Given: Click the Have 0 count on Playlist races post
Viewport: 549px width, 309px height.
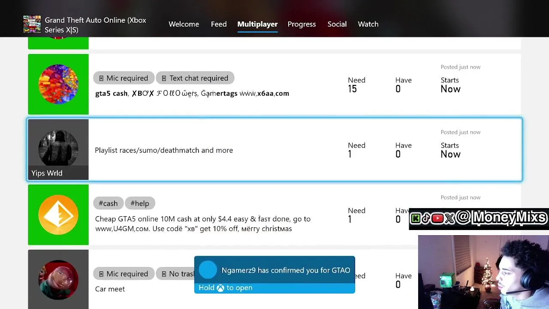Looking at the screenshot, I should [403, 150].
